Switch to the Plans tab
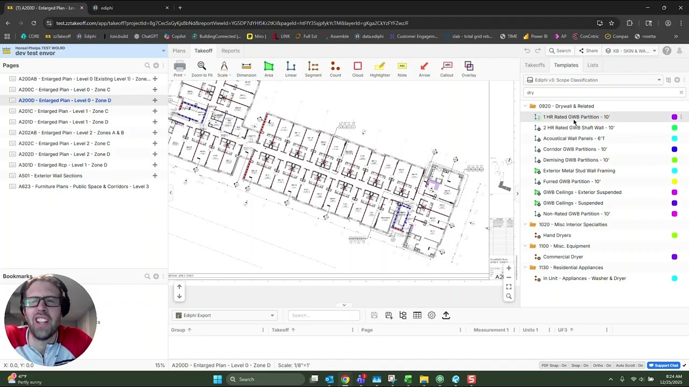This screenshot has height=387, width=689. (x=179, y=51)
